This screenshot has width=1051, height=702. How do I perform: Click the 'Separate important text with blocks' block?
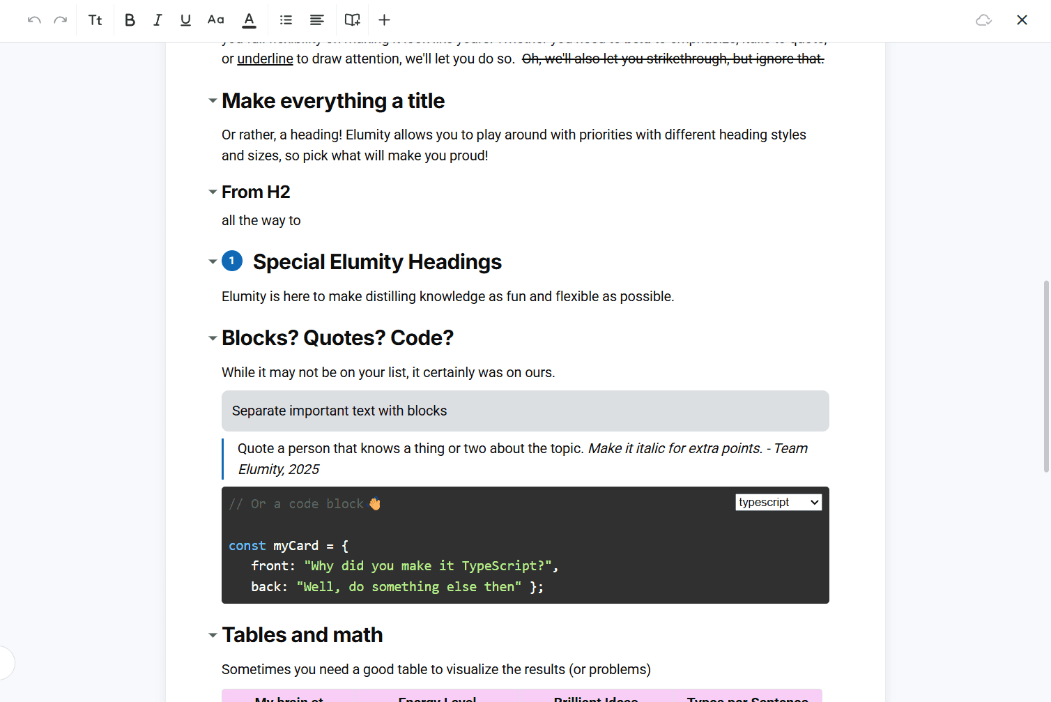pyautogui.click(x=525, y=411)
